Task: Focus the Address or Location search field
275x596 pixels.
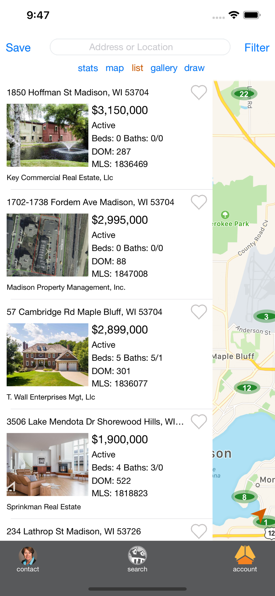Action: (140, 47)
